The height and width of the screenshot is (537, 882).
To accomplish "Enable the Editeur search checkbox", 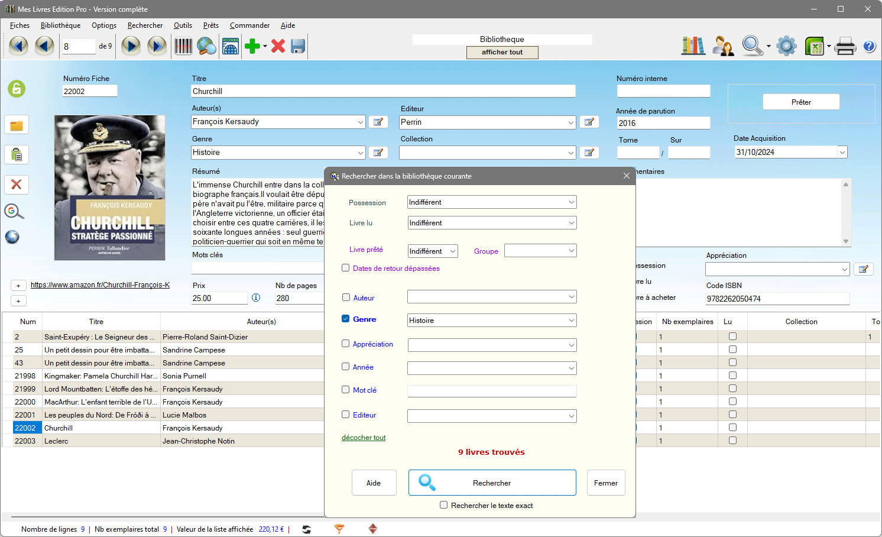I will 346,415.
